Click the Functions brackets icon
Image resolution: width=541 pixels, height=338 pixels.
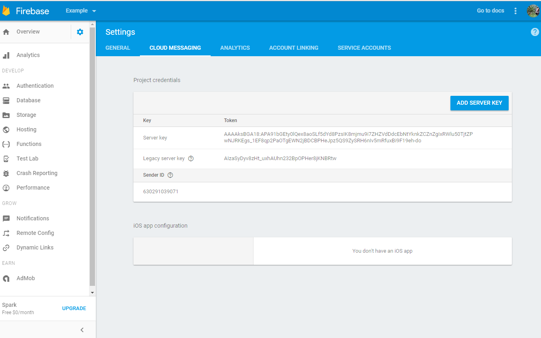(x=6, y=144)
